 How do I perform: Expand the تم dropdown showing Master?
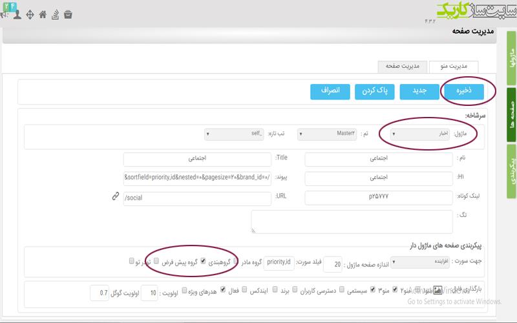coord(327,134)
